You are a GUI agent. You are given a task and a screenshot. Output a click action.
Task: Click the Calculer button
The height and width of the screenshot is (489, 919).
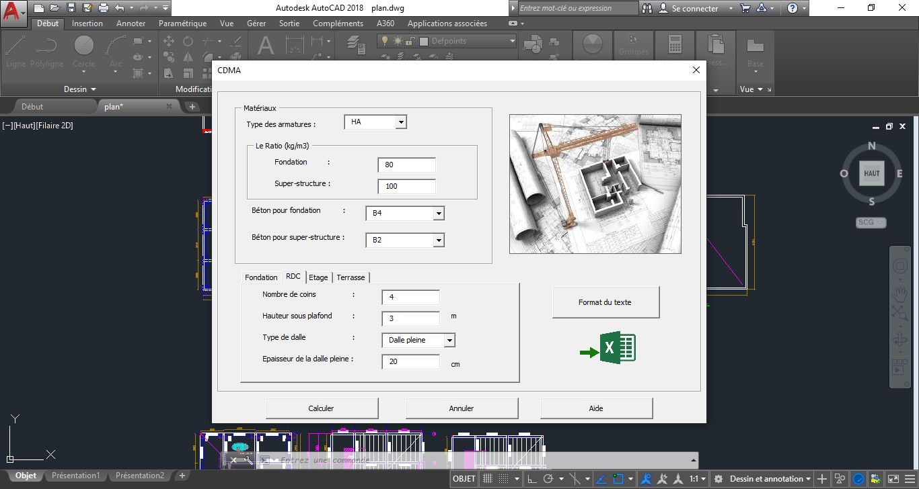pos(322,408)
